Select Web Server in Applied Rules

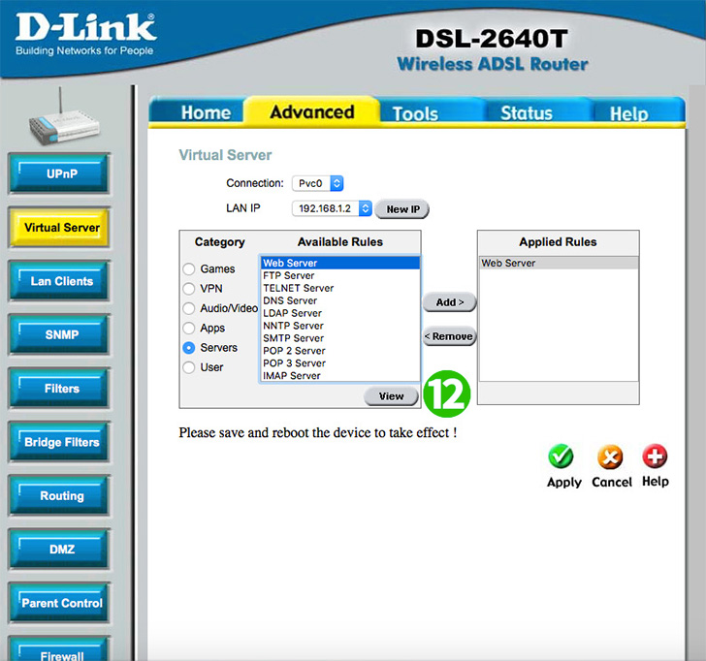559,263
